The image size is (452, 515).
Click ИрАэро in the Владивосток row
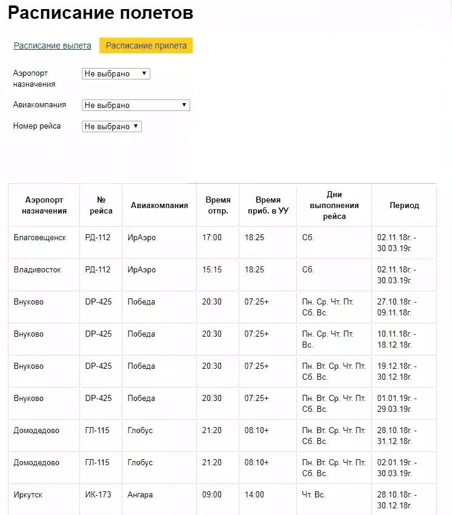pyautogui.click(x=141, y=270)
